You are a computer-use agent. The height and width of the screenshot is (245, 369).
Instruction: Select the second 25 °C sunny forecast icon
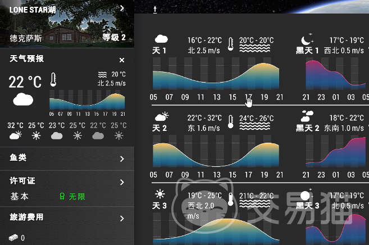(x=78, y=135)
